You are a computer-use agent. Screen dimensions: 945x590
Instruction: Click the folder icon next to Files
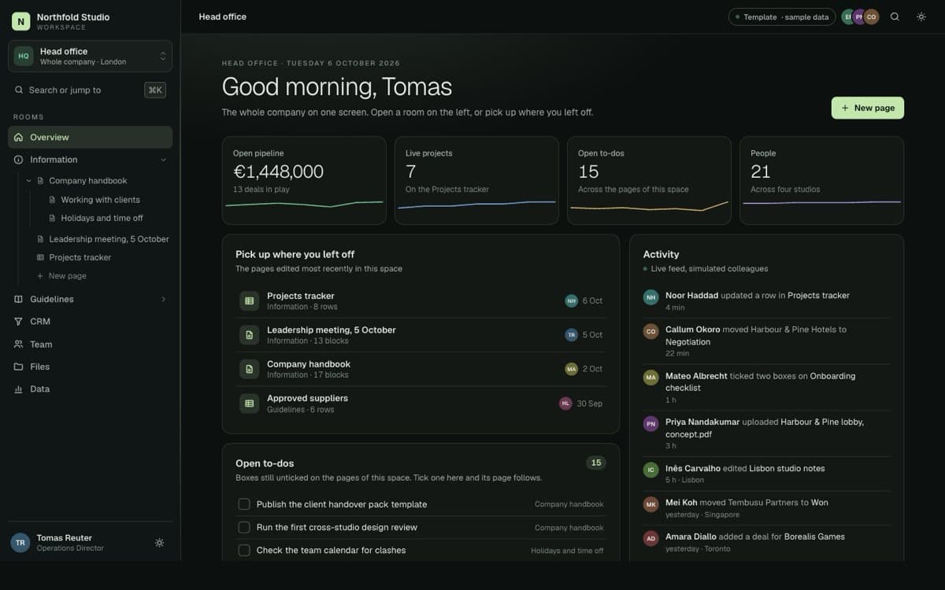[x=18, y=367]
